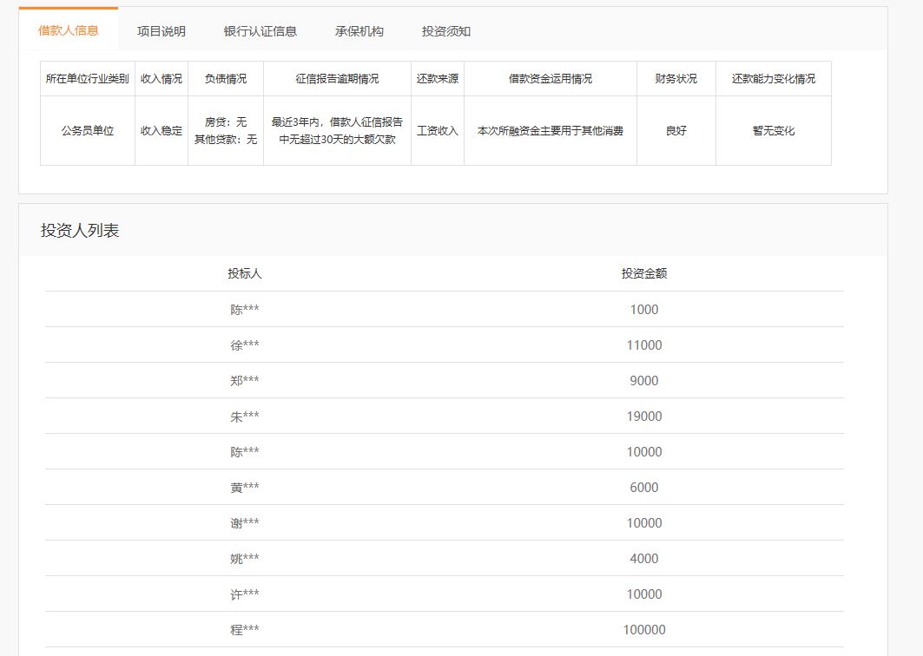The image size is (923, 656).
Task: Click the 还款能力变化情况 header
Action: (772, 78)
